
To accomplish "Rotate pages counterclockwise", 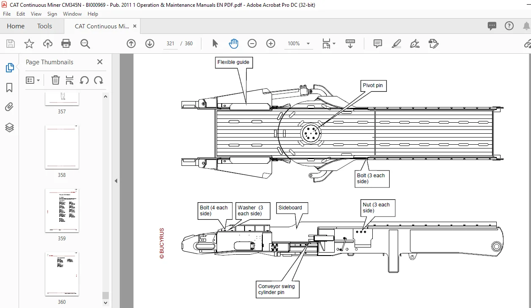I will coord(84,80).
